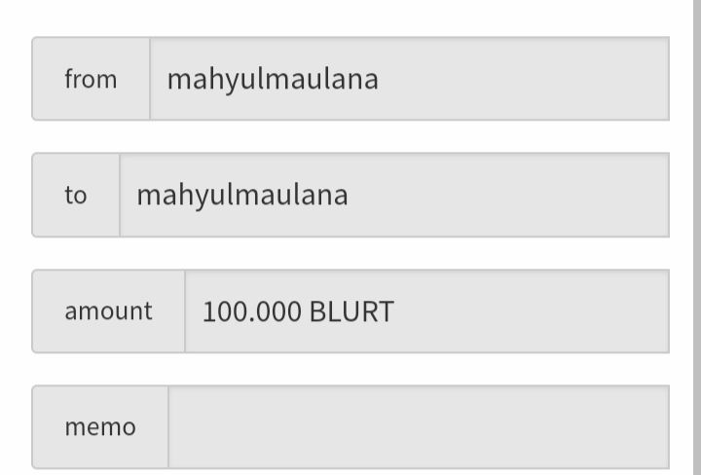The height and width of the screenshot is (475, 701).
Task: Click the recipient name "mahyulmaulana" text
Action: point(242,195)
